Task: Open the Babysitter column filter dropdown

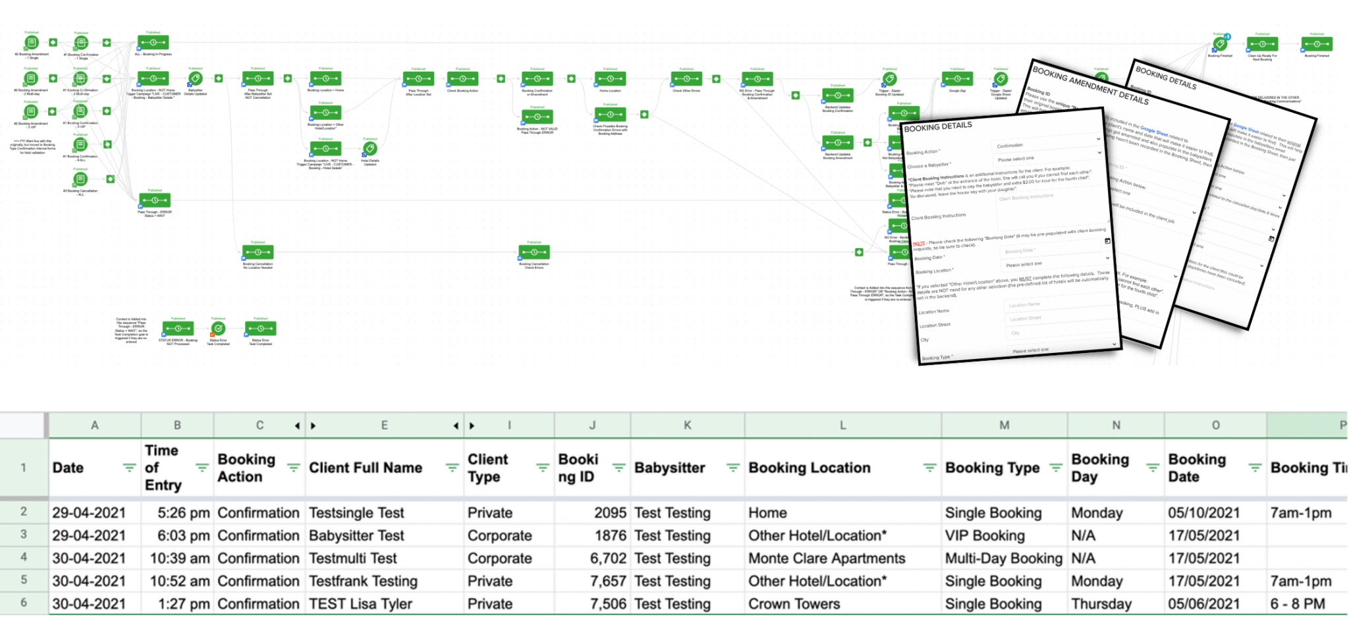Action: (x=732, y=468)
